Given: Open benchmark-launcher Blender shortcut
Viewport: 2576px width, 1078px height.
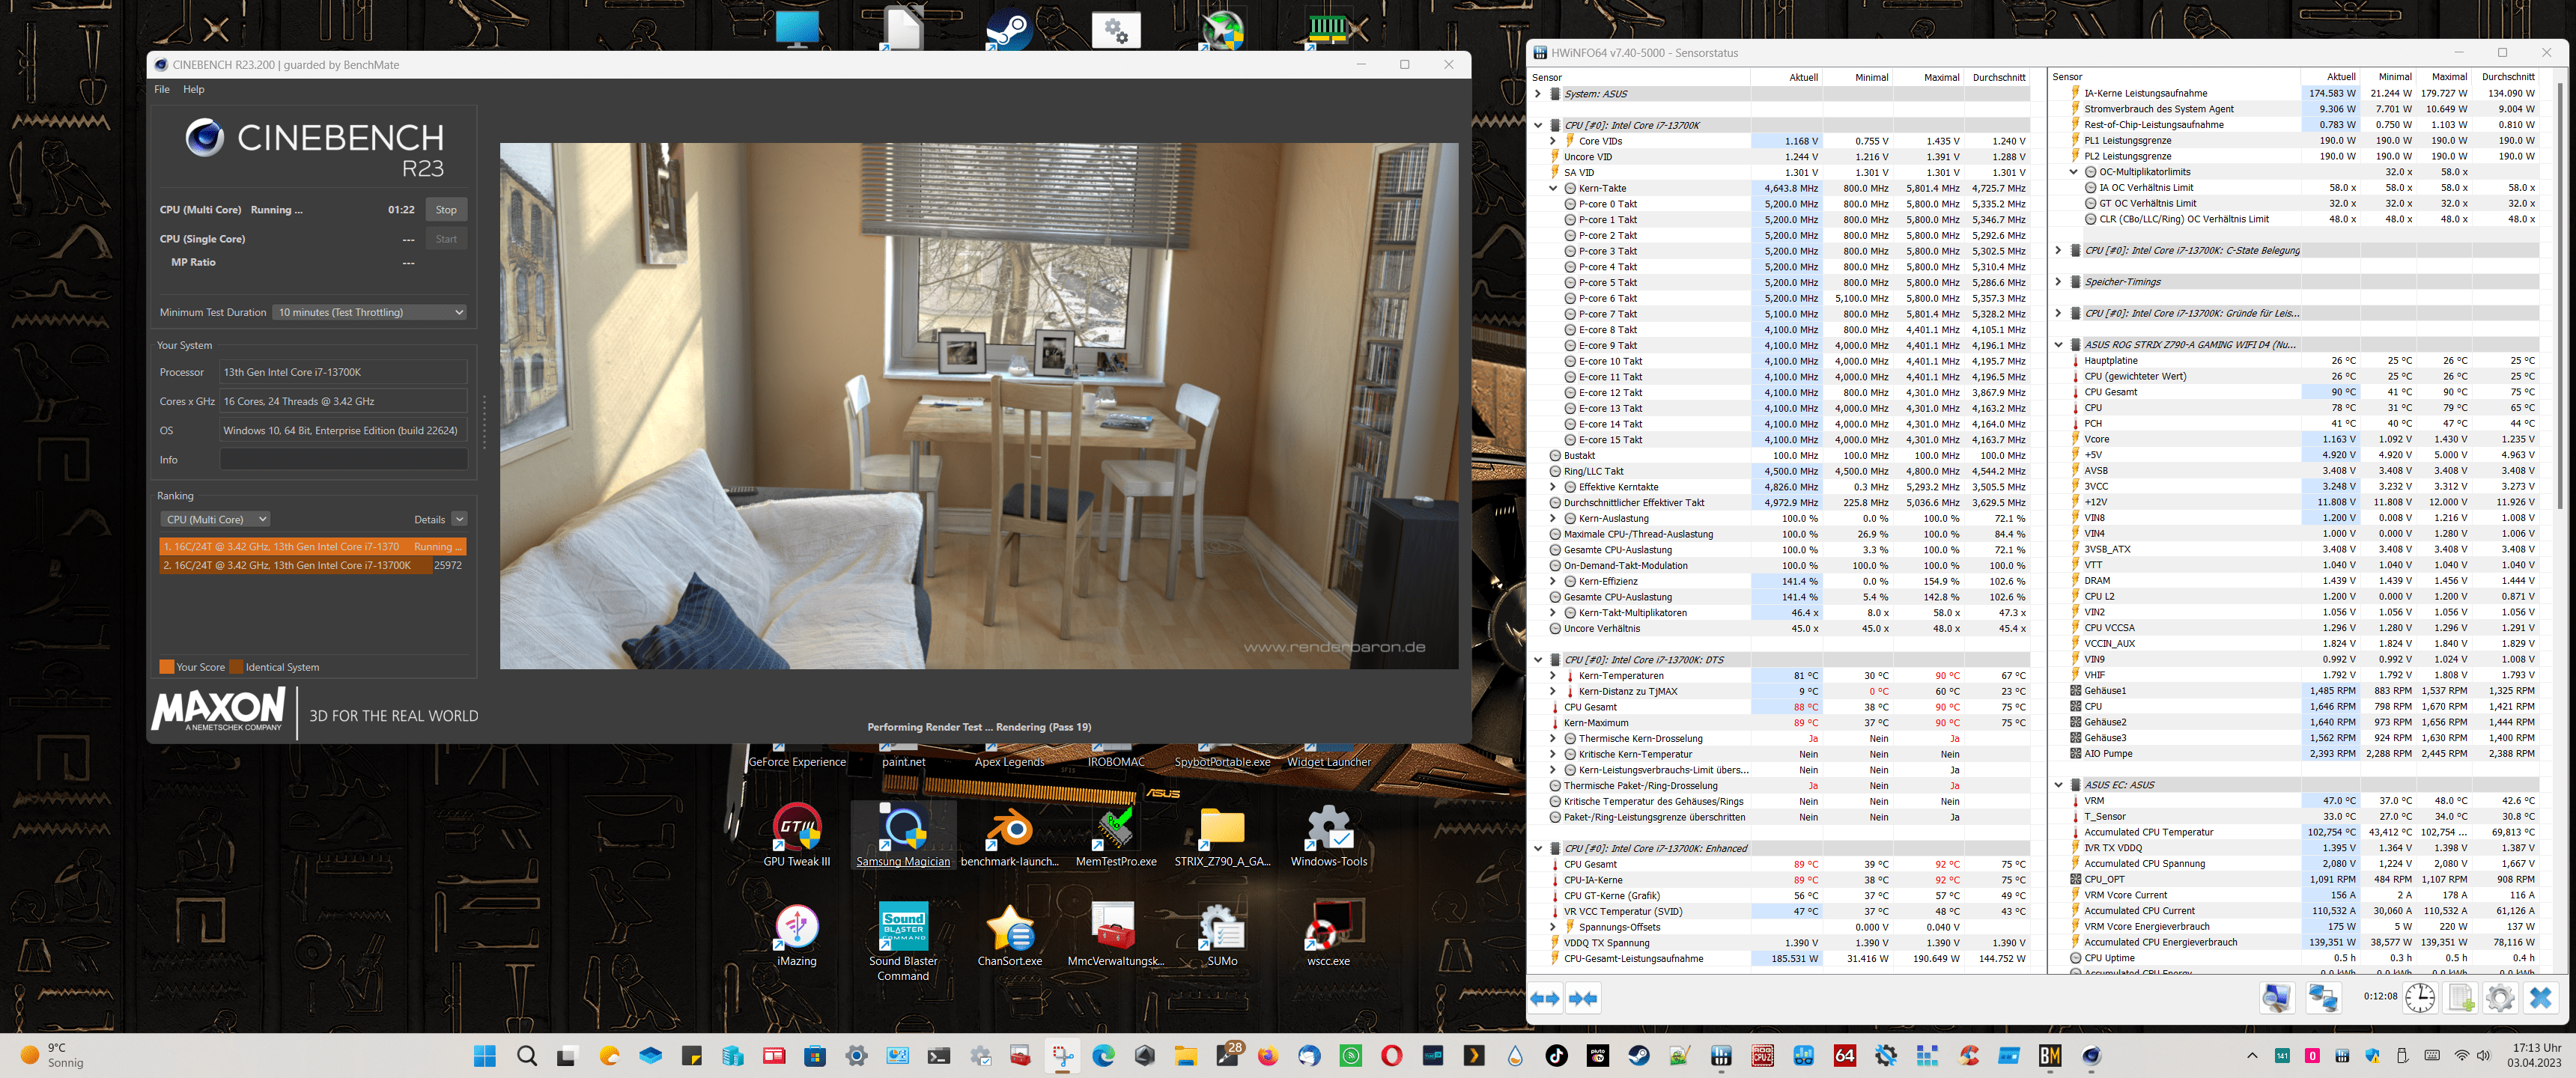Looking at the screenshot, I should point(1009,835).
